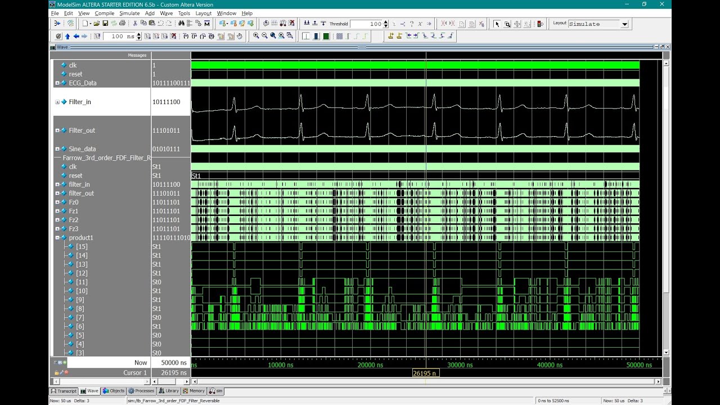The height and width of the screenshot is (405, 720).
Task: Open the Compile menu
Action: coord(105,13)
